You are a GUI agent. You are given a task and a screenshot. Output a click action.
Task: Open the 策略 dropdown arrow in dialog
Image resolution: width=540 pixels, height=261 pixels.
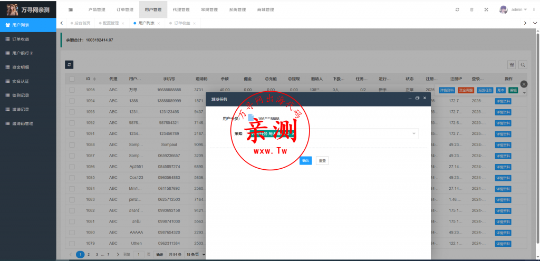click(414, 133)
